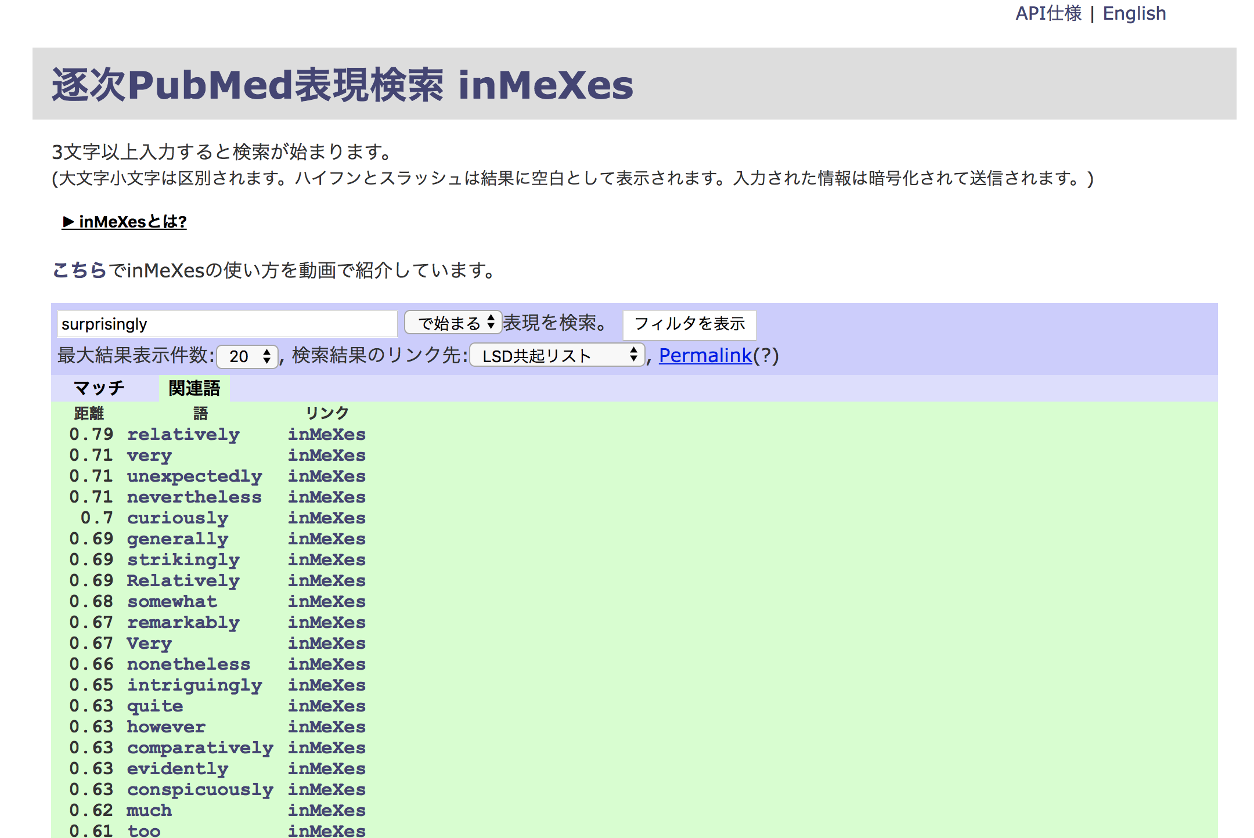Switch to the 'マッチ' tab
Screen dimensions: 1254x838
point(99,388)
